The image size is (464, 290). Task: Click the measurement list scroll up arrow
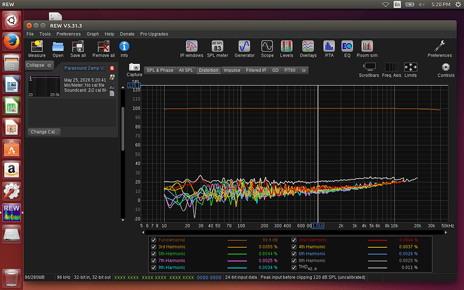click(123, 87)
